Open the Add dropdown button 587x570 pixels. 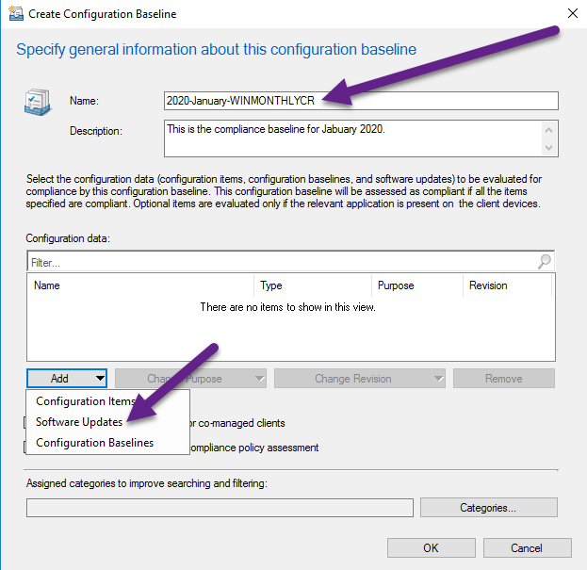67,379
